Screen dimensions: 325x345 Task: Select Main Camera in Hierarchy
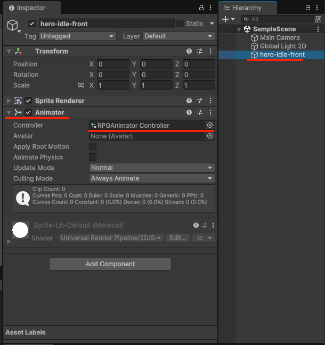280,38
